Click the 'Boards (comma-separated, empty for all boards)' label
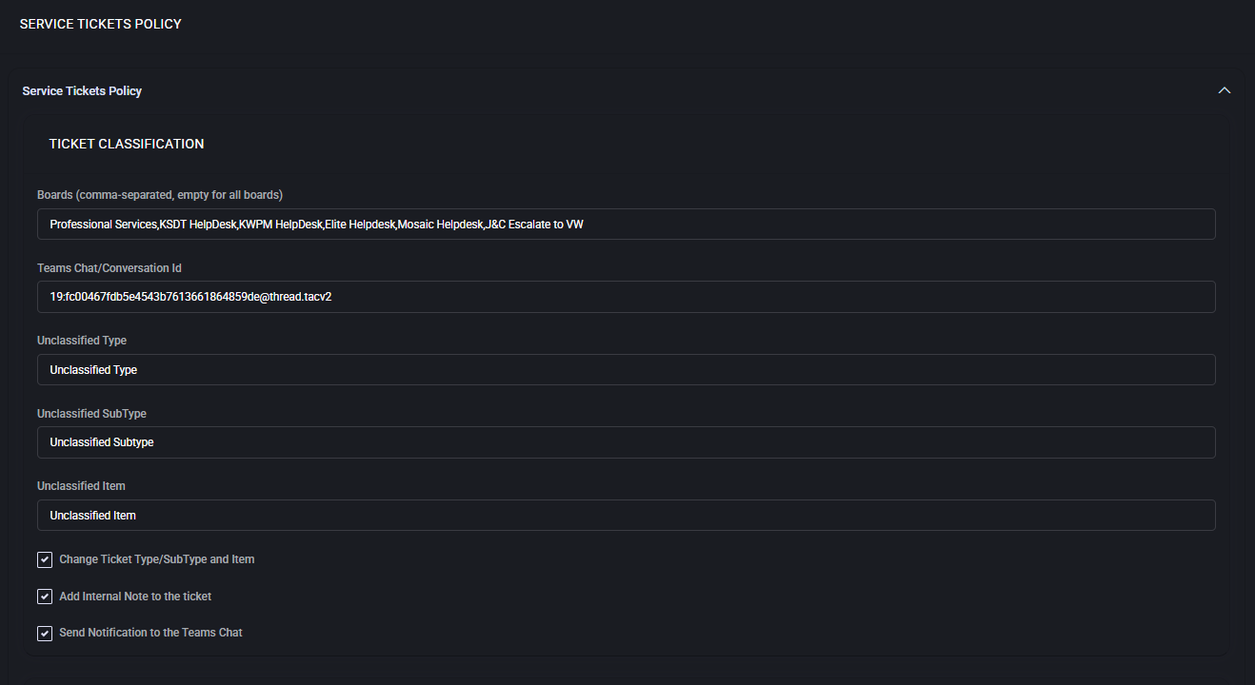Viewport: 1255px width, 685px height. point(160,195)
